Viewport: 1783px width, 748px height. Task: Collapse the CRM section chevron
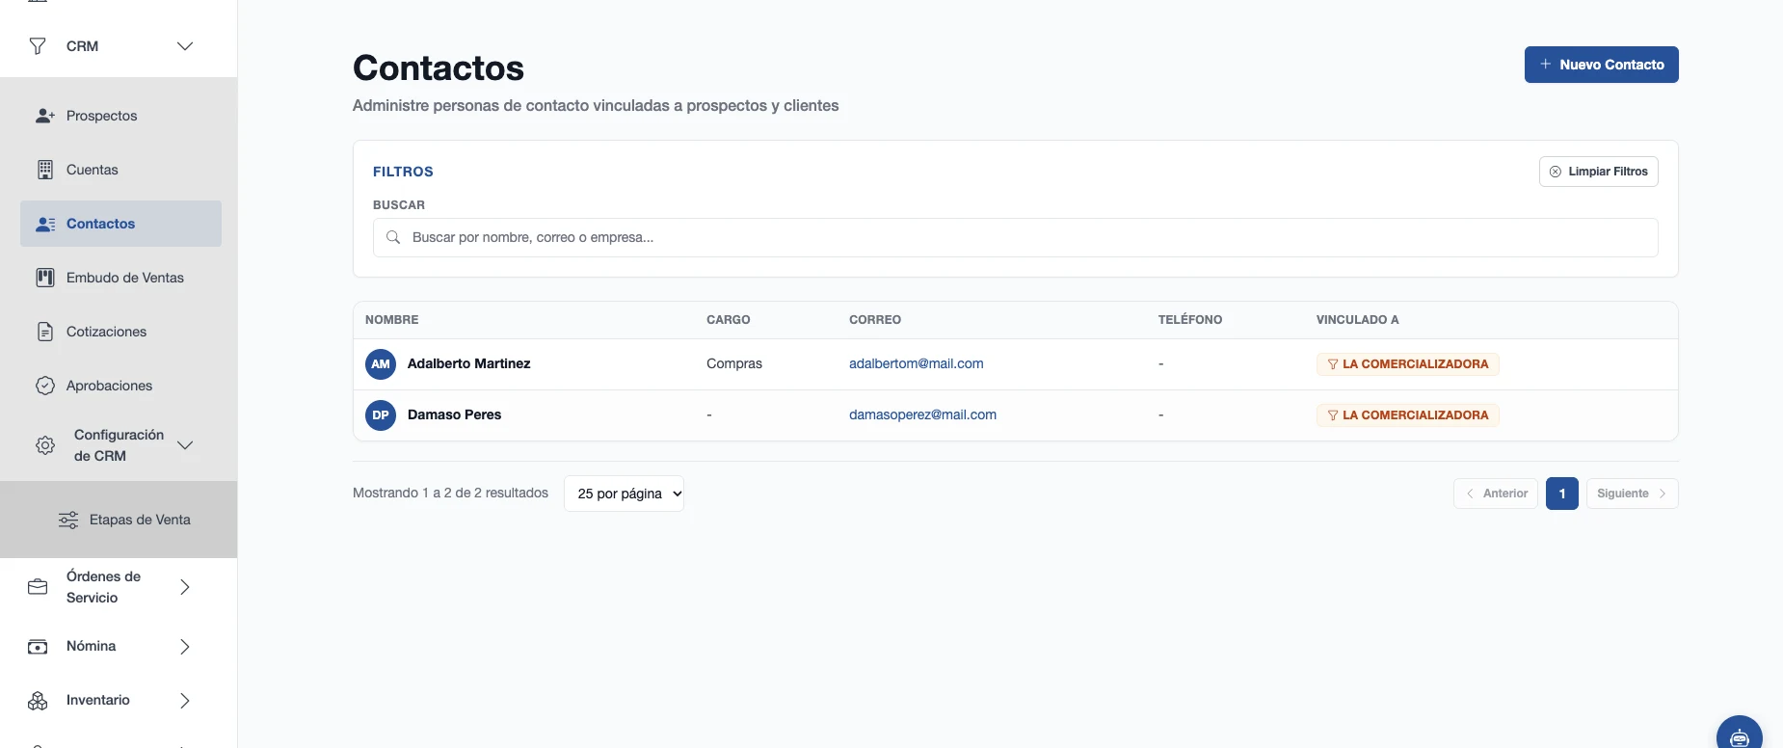pos(185,46)
